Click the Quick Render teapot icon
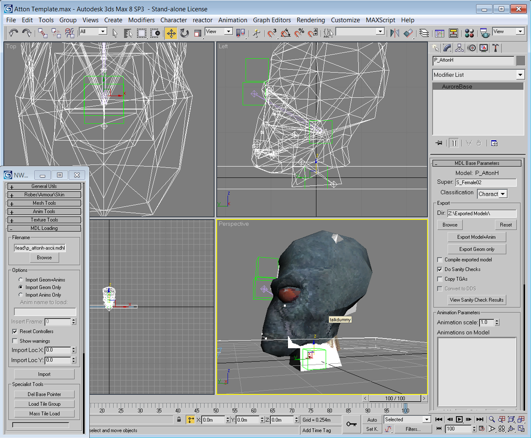The image size is (531, 438). (x=485, y=33)
